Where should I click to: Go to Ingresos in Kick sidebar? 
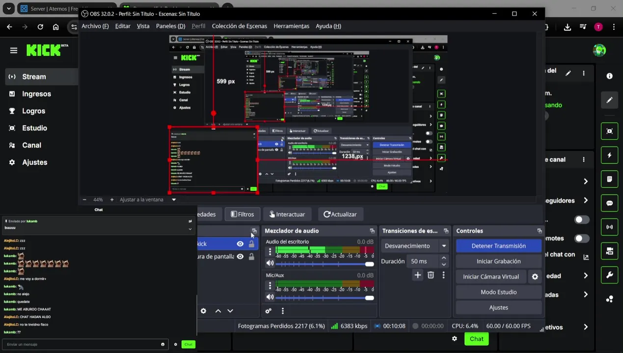pyautogui.click(x=36, y=94)
